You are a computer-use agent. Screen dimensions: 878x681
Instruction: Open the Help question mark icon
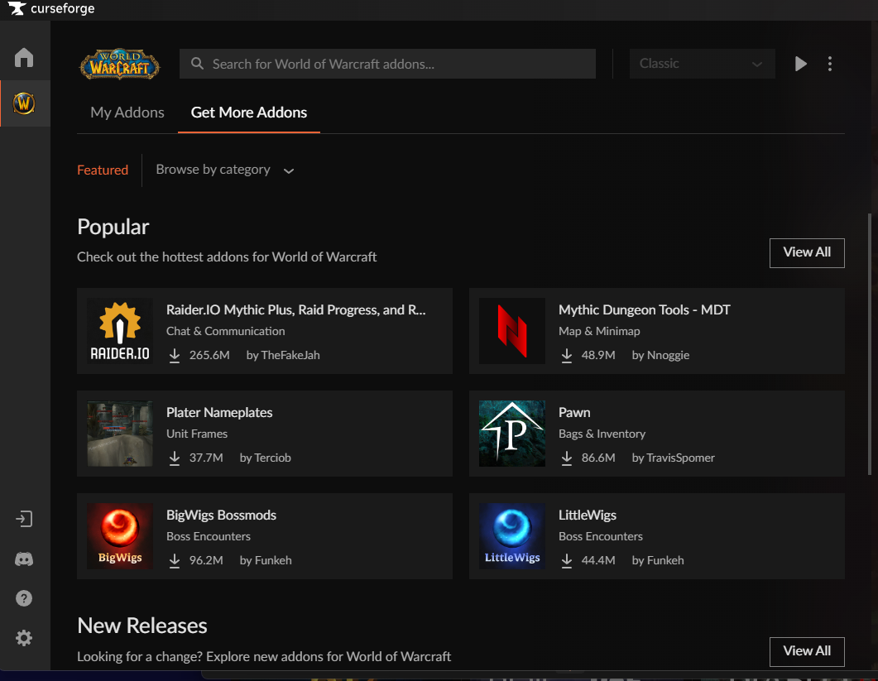(24, 598)
